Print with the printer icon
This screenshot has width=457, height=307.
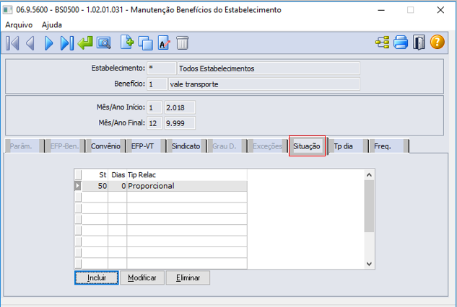coord(401,43)
